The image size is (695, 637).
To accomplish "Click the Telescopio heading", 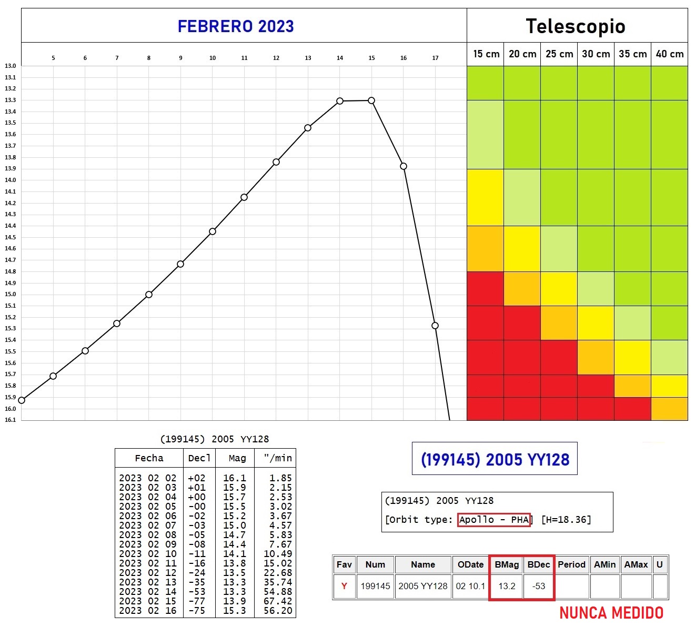I will (x=576, y=26).
